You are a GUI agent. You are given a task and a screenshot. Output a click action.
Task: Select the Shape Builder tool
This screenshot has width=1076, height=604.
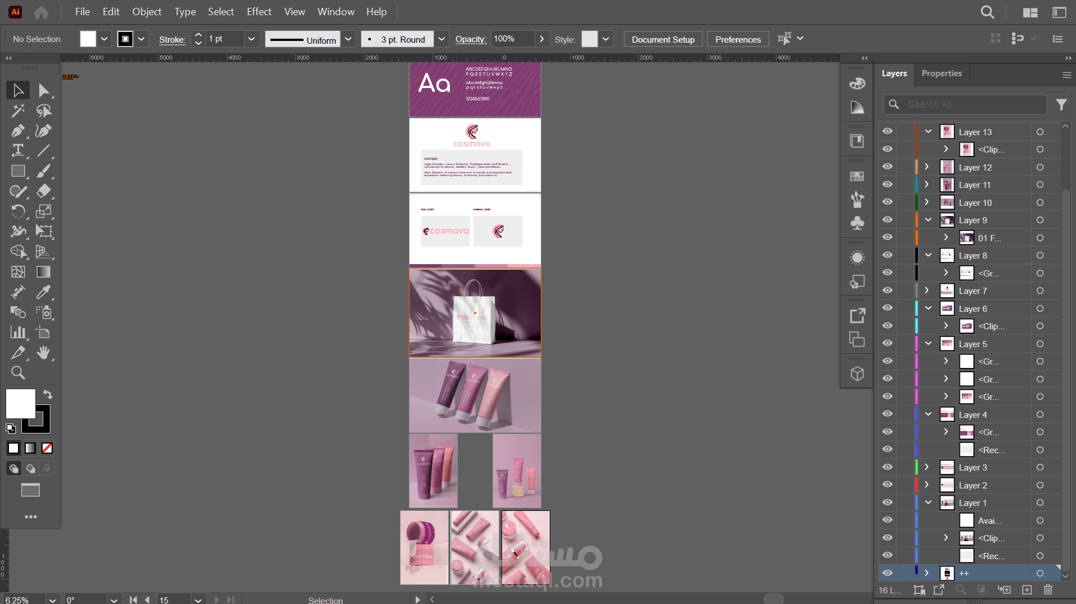coord(18,252)
